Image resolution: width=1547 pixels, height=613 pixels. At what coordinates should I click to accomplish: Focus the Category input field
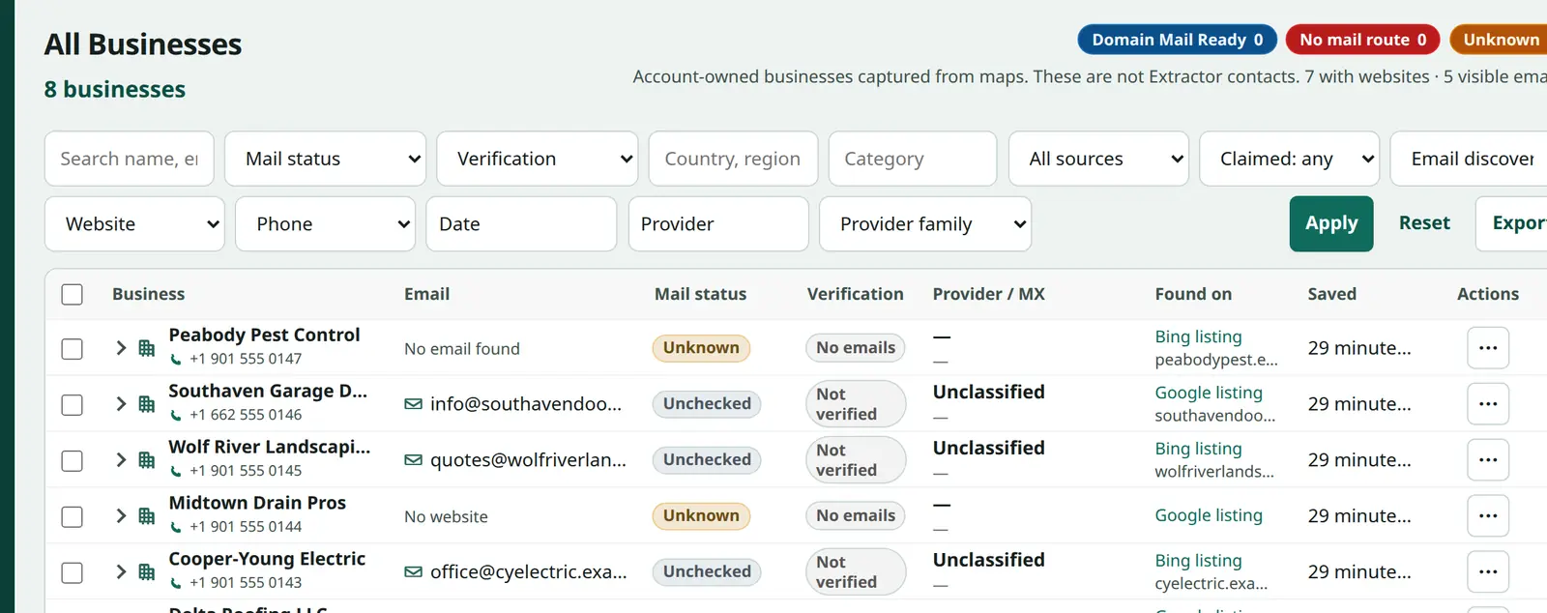(913, 159)
